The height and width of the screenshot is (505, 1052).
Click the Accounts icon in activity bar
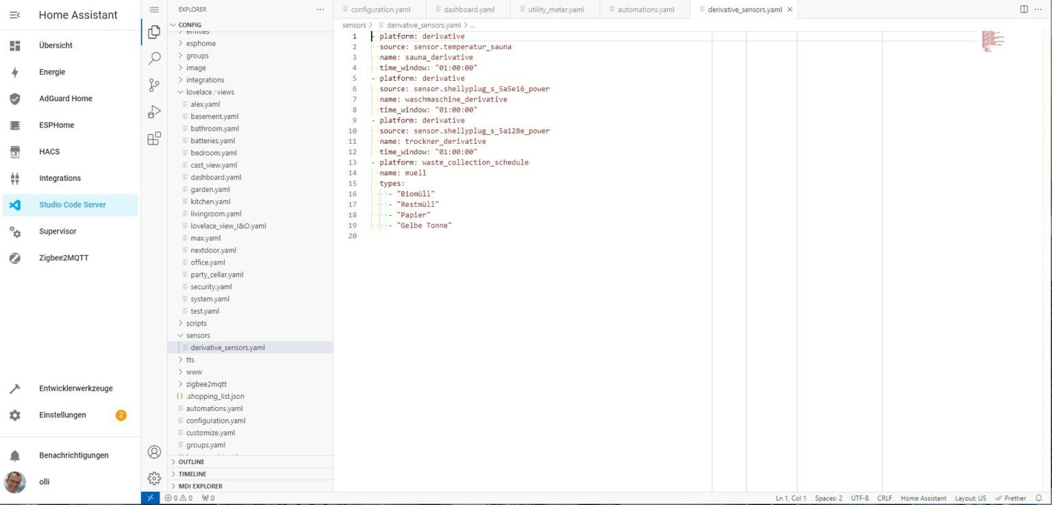[x=154, y=452]
